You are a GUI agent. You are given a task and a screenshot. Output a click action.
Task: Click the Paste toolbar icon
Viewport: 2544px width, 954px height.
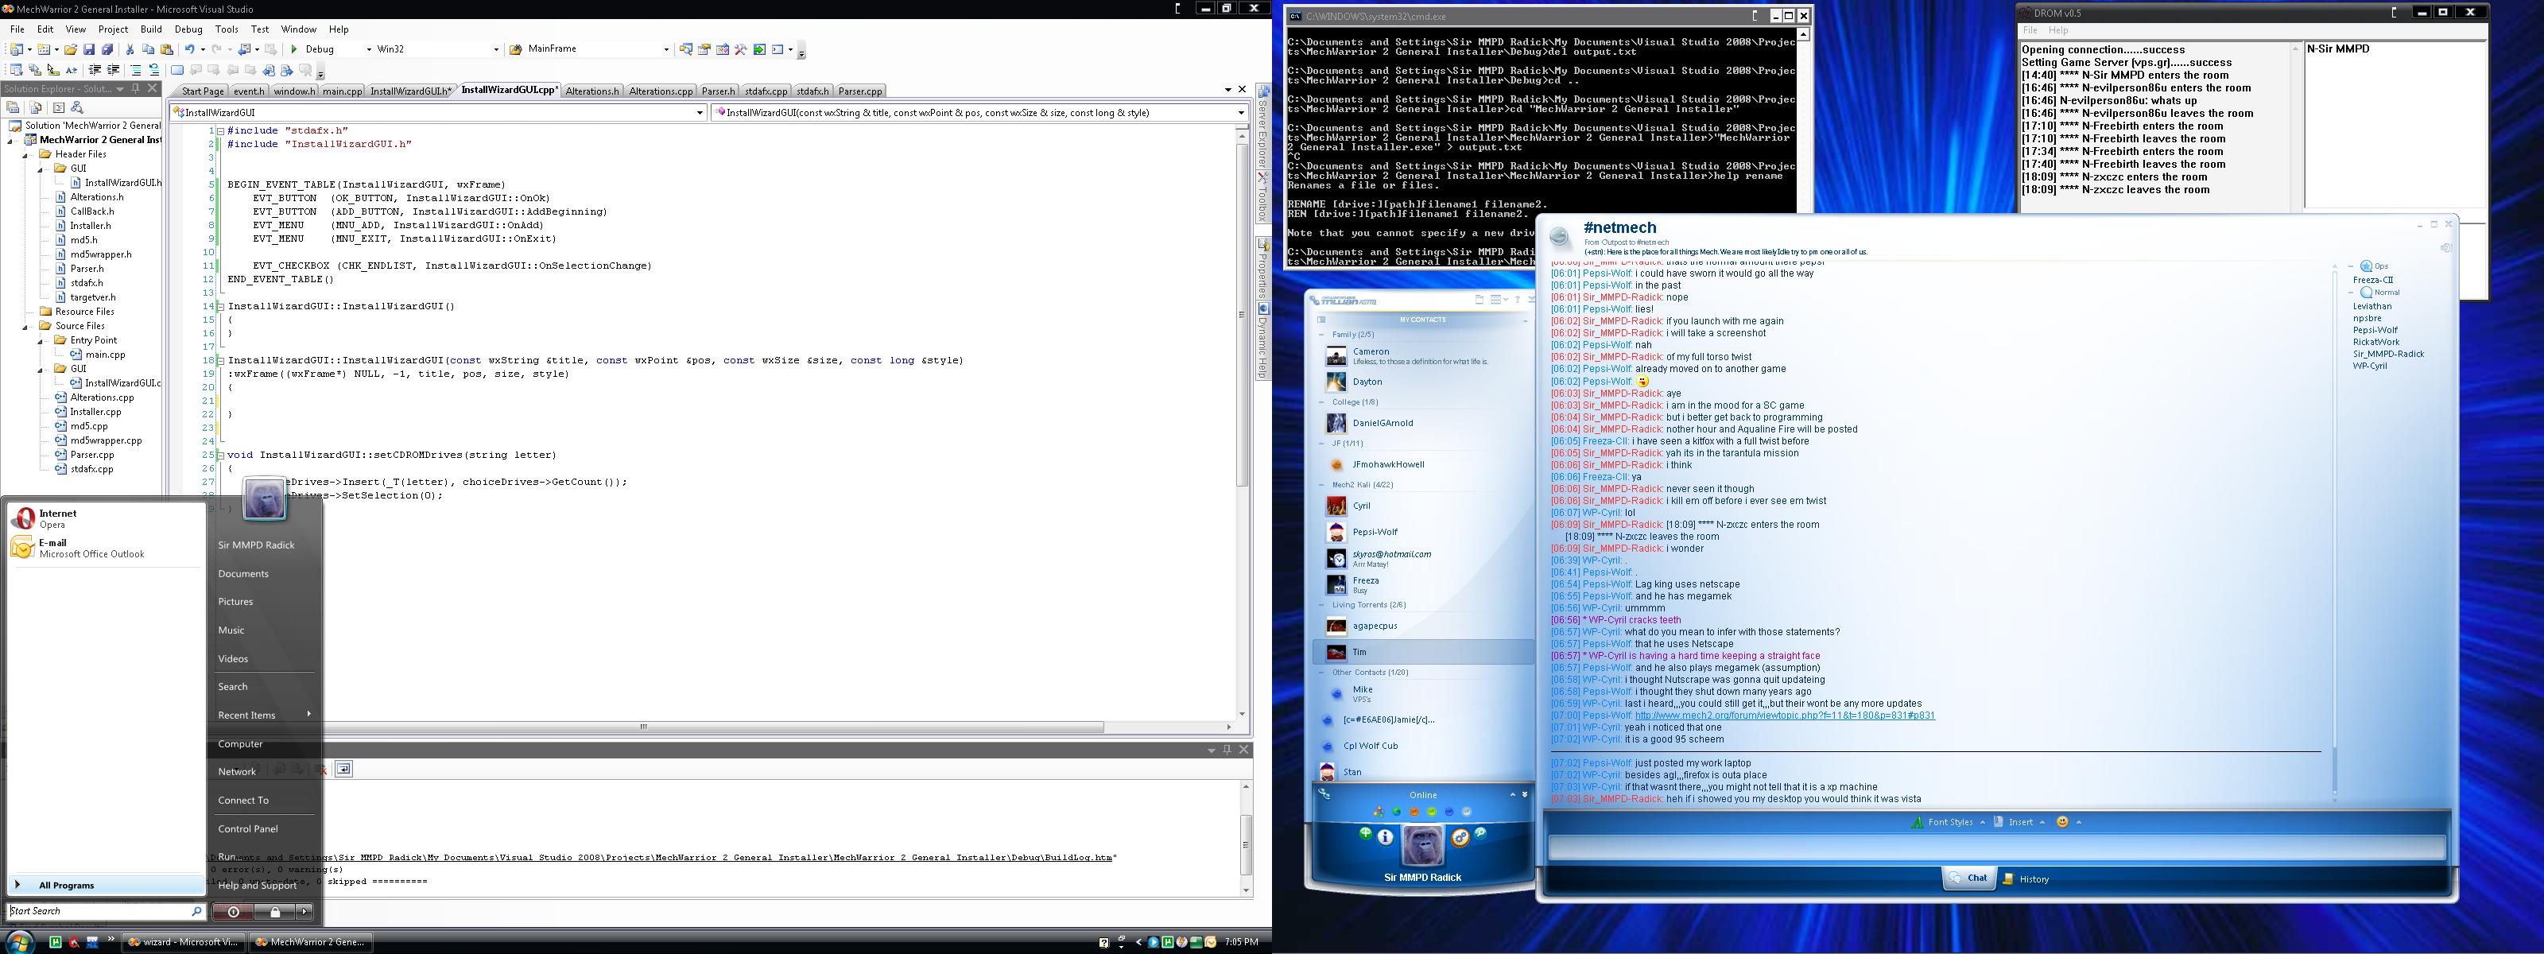coord(168,49)
